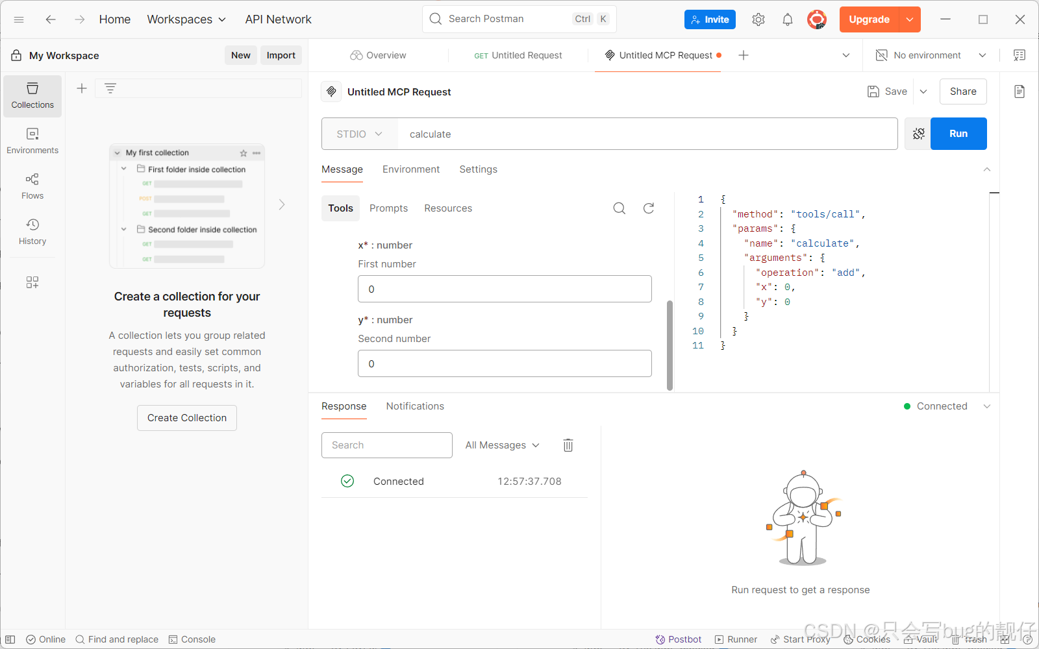Go to Home
The image size is (1039, 649).
pyautogui.click(x=115, y=19)
